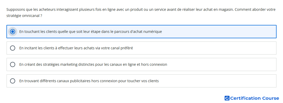
Task: Deselect the filled blue radio button
Action: 13,32
